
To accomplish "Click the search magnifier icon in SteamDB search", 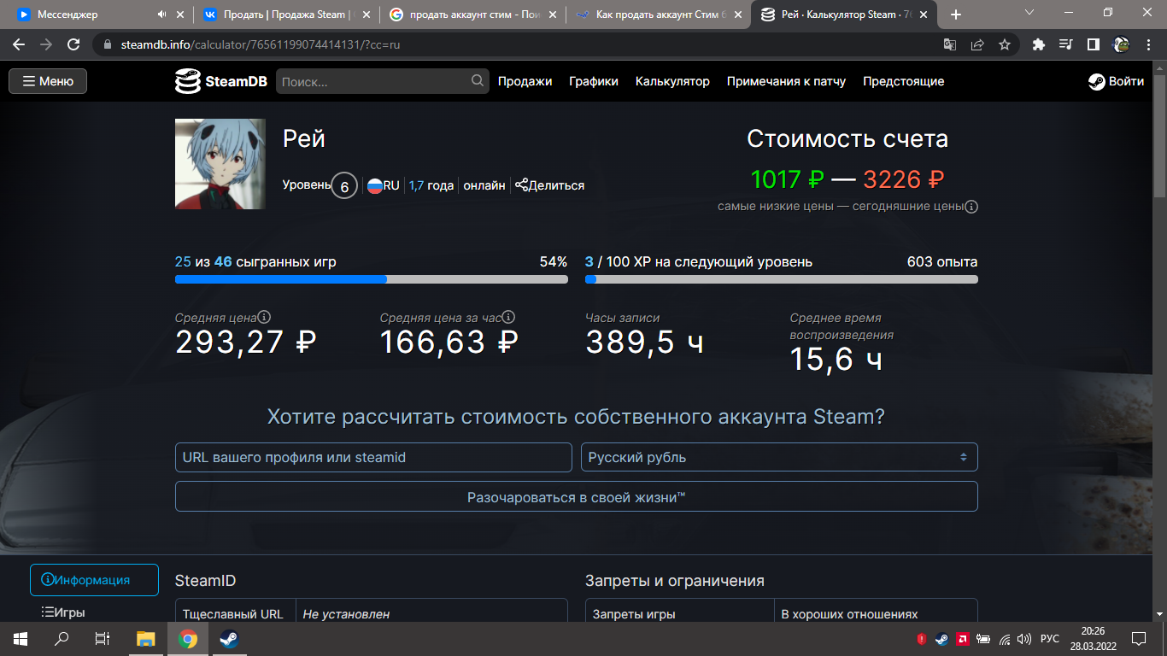I will pos(478,81).
